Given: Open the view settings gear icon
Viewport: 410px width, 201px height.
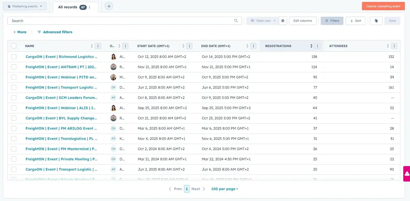Looking at the screenshot, I should 283,20.
